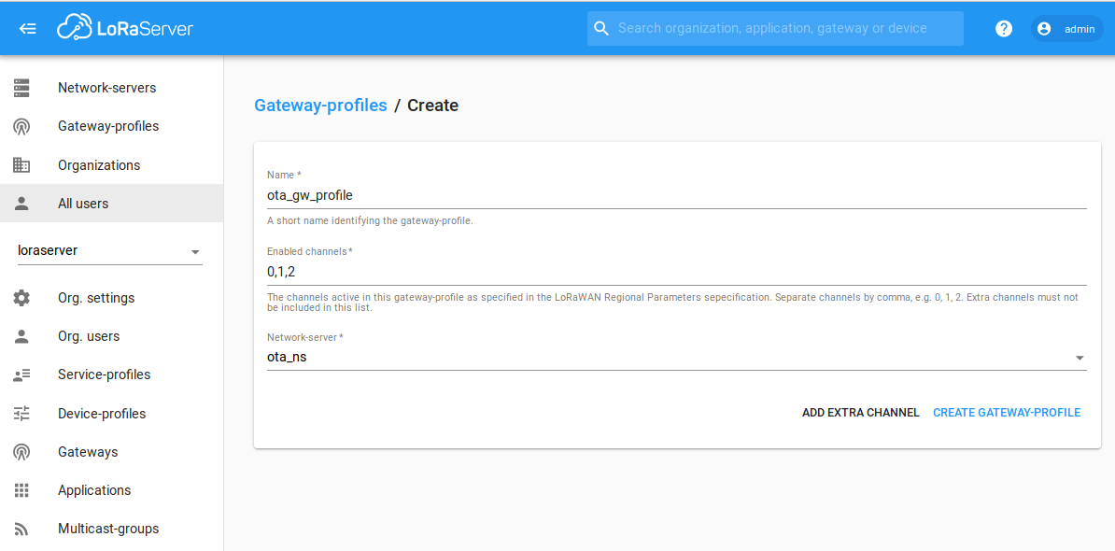Screen dimensions: 1115x551
Task: Click CREATE GATEWAY-PROFILE
Action: click(x=1007, y=412)
